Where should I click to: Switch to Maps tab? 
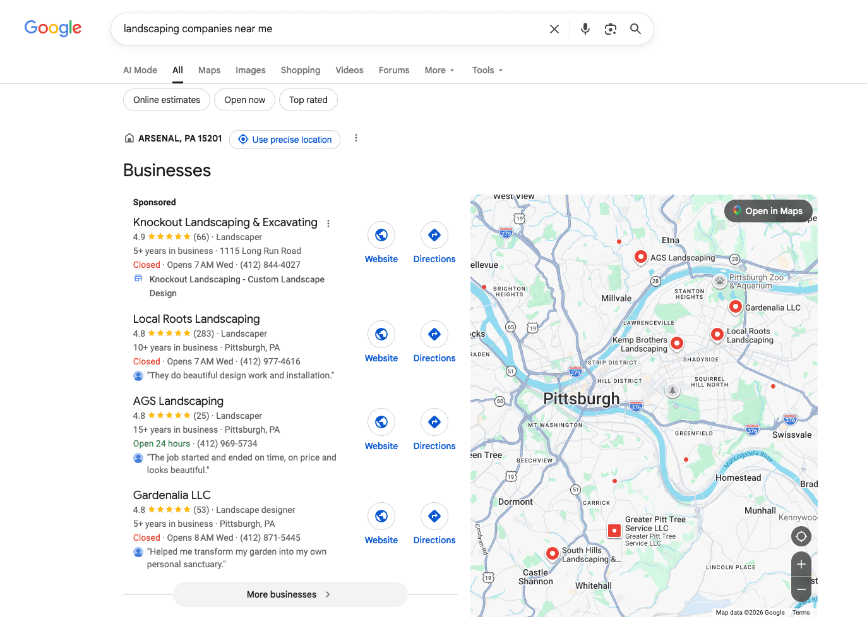[x=209, y=70]
